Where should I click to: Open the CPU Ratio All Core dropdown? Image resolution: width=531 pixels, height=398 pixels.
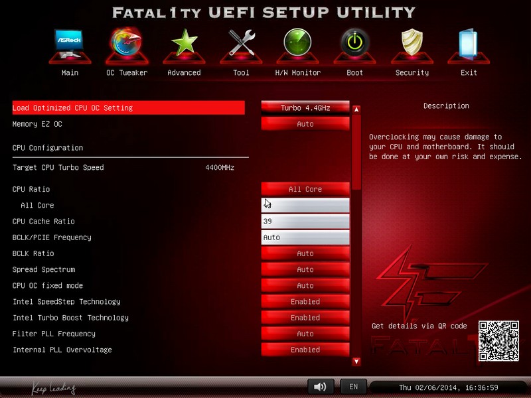(x=305, y=189)
